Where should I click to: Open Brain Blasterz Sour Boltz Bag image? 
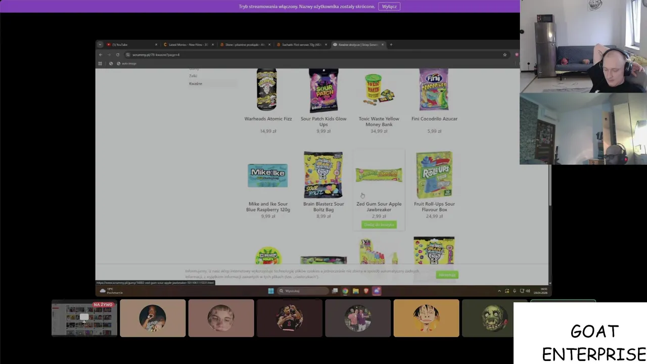(323, 175)
